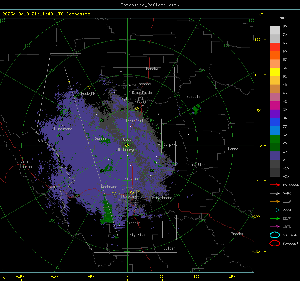This screenshot has height=281, width=300.
Task: Click the cyan 27ZW arrow in legend
Action: [275, 210]
